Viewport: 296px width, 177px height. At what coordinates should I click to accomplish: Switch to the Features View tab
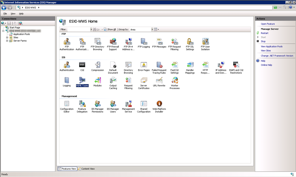(67, 169)
